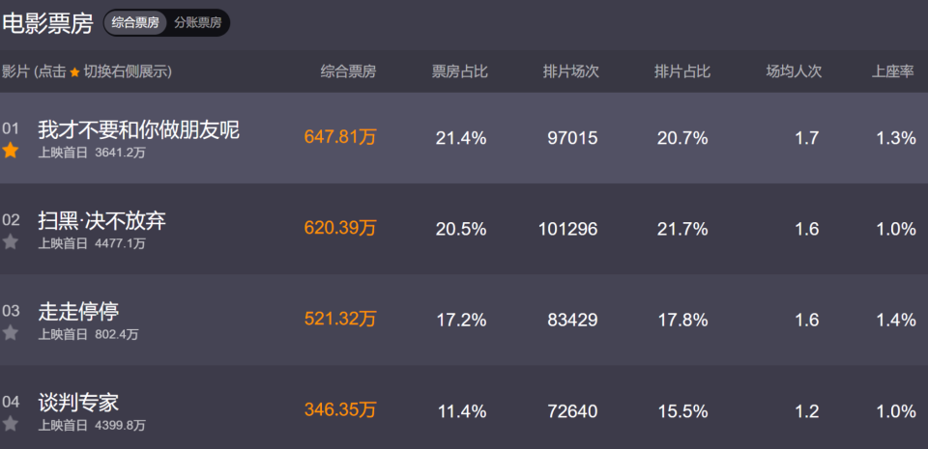Open movie title 我才不要和你做朋友呢

coord(138,129)
